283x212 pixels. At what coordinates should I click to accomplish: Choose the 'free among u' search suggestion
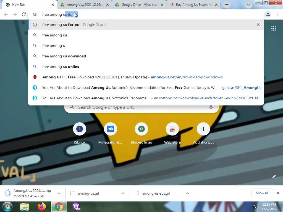pyautogui.click(x=146, y=46)
